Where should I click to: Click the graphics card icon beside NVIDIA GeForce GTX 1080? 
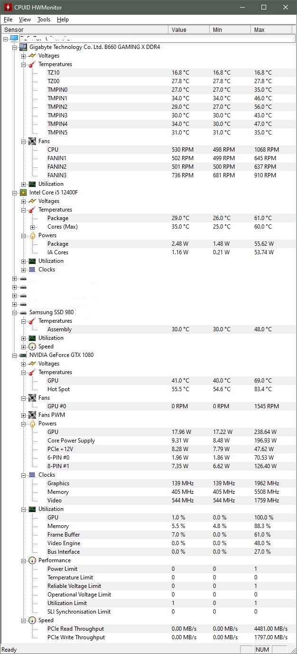click(23, 355)
